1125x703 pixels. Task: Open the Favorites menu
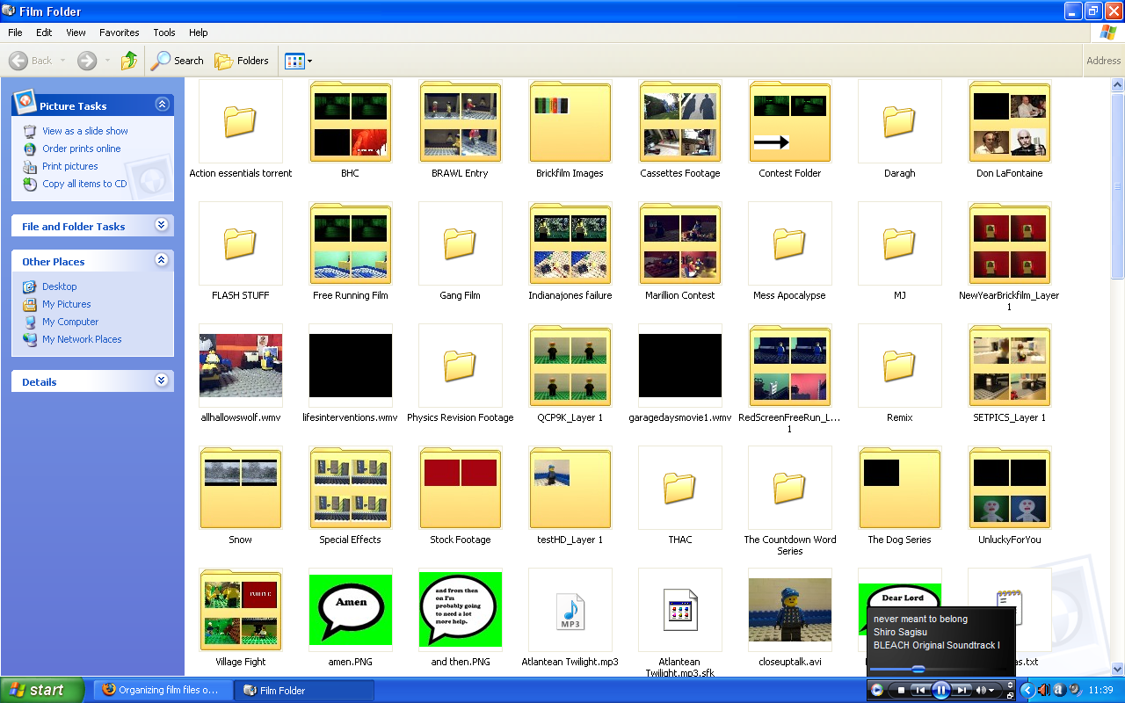point(119,33)
